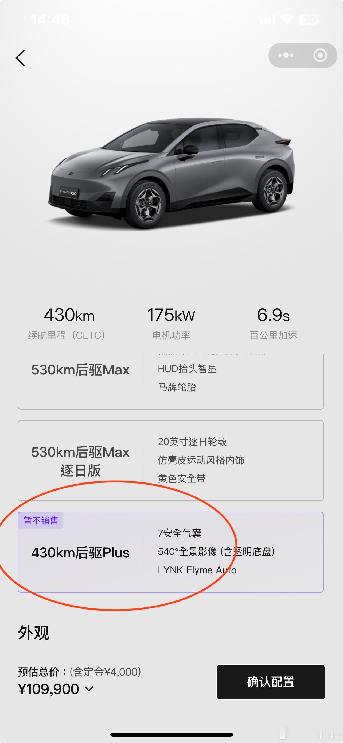Tap the 14:46 status bar clock
The image size is (343, 743).
(x=50, y=20)
